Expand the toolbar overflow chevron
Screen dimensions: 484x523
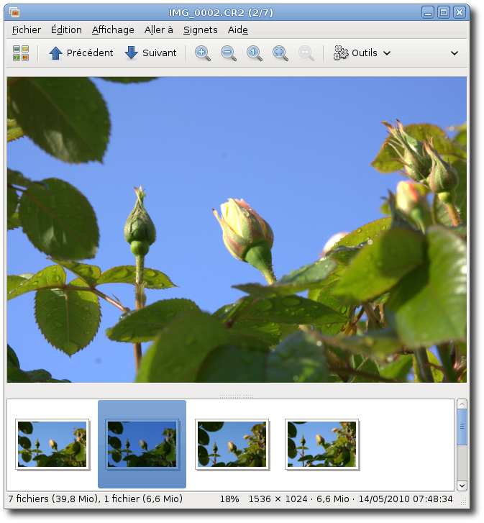(x=455, y=53)
